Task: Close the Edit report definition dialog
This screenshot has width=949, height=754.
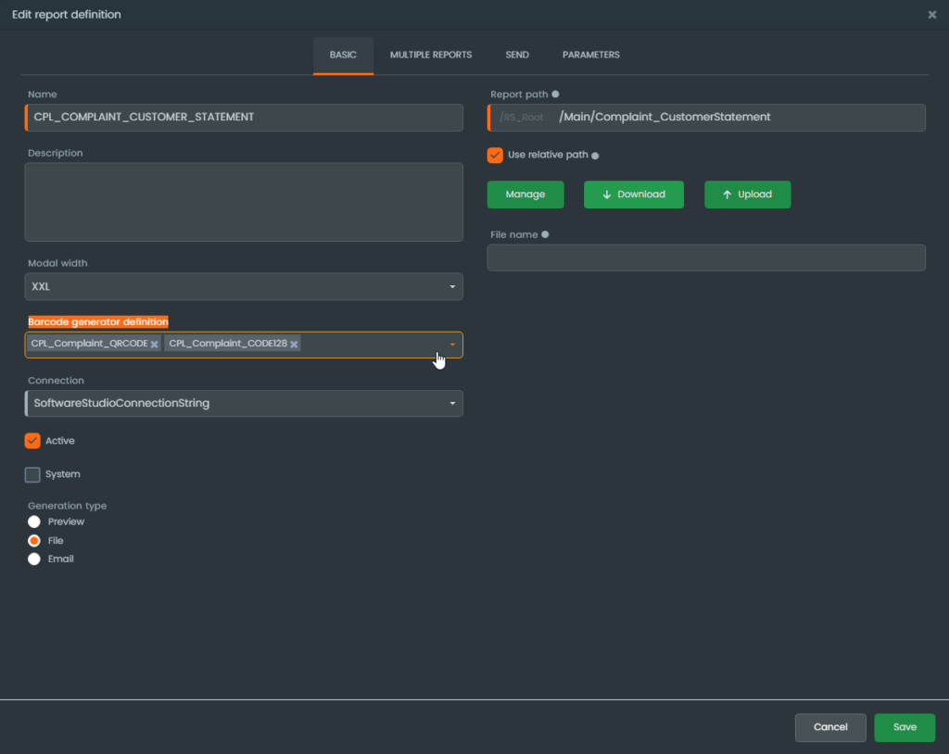Action: (931, 15)
